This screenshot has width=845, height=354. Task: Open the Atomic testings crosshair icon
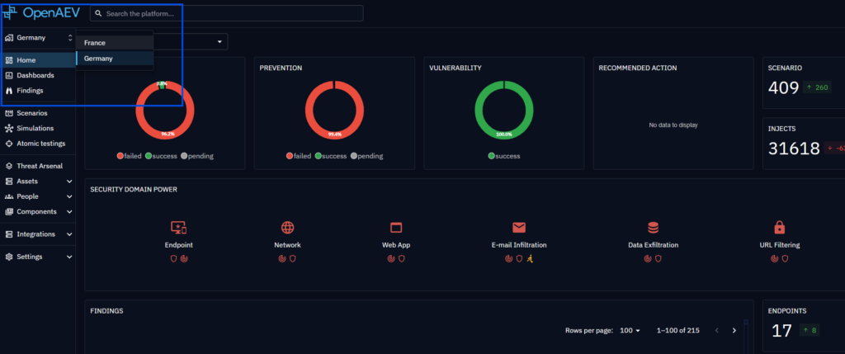click(8, 144)
